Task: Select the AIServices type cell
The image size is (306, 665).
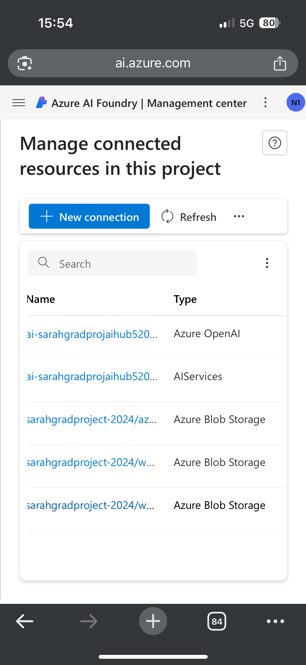Action: click(198, 376)
